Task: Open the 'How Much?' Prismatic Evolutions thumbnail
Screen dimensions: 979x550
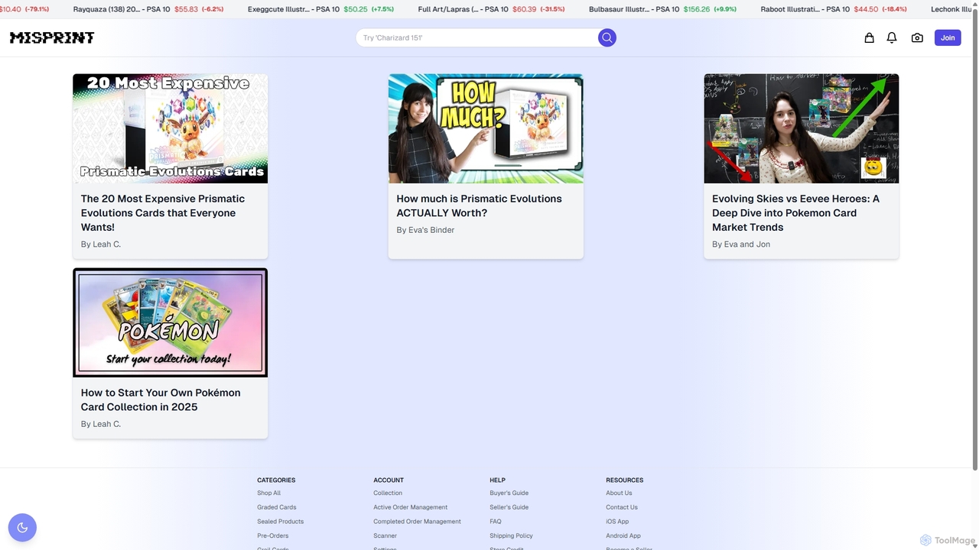Action: (x=486, y=128)
